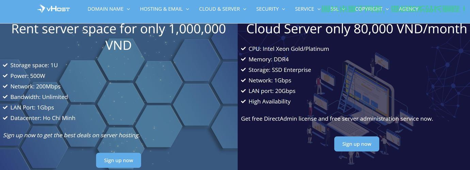
Task: Expand the chevron beside SSL
Action: (x=343, y=9)
